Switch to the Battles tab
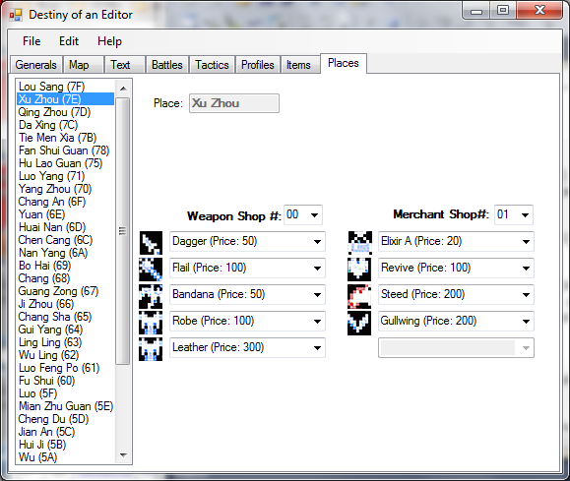Image resolution: width=570 pixels, height=481 pixels. [x=167, y=65]
